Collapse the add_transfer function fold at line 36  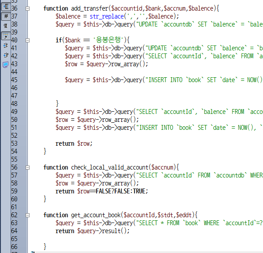point(27,8)
